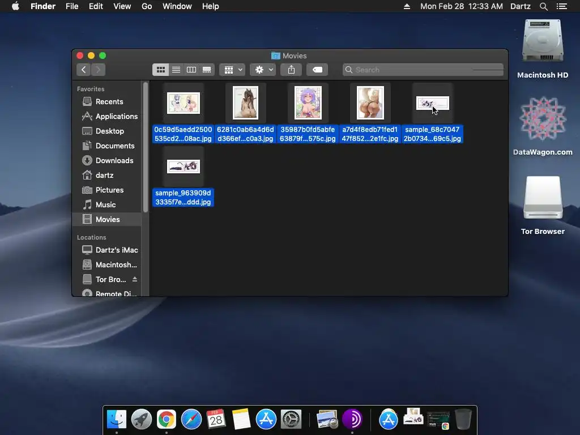Switch Finder to gallery view
The image size is (580, 435).
pos(207,70)
